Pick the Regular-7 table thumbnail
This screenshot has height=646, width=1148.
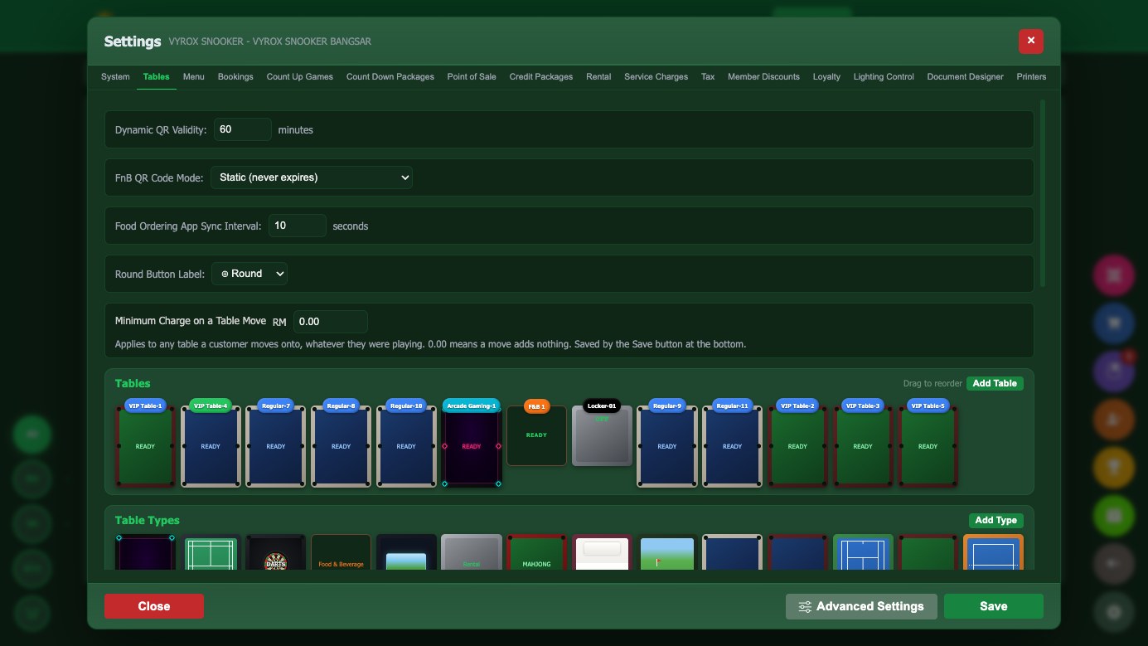276,445
